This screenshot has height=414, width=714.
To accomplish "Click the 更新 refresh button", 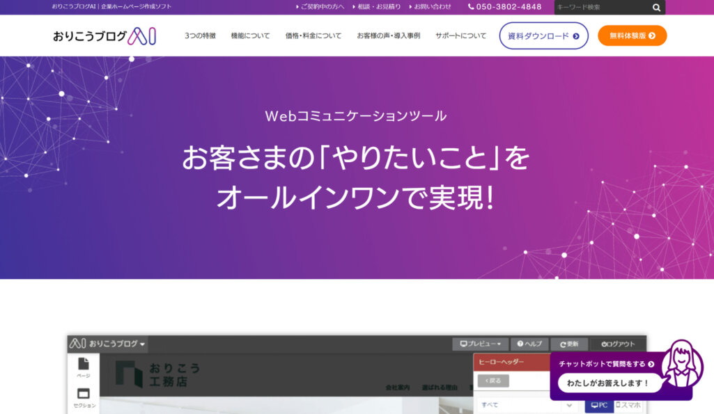I will point(568,344).
